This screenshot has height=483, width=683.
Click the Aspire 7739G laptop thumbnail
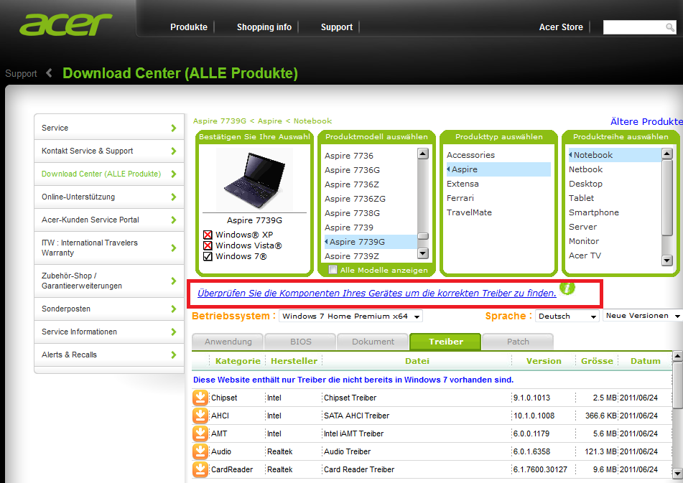254,179
